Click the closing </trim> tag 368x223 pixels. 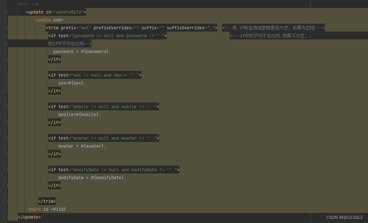coord(47,201)
